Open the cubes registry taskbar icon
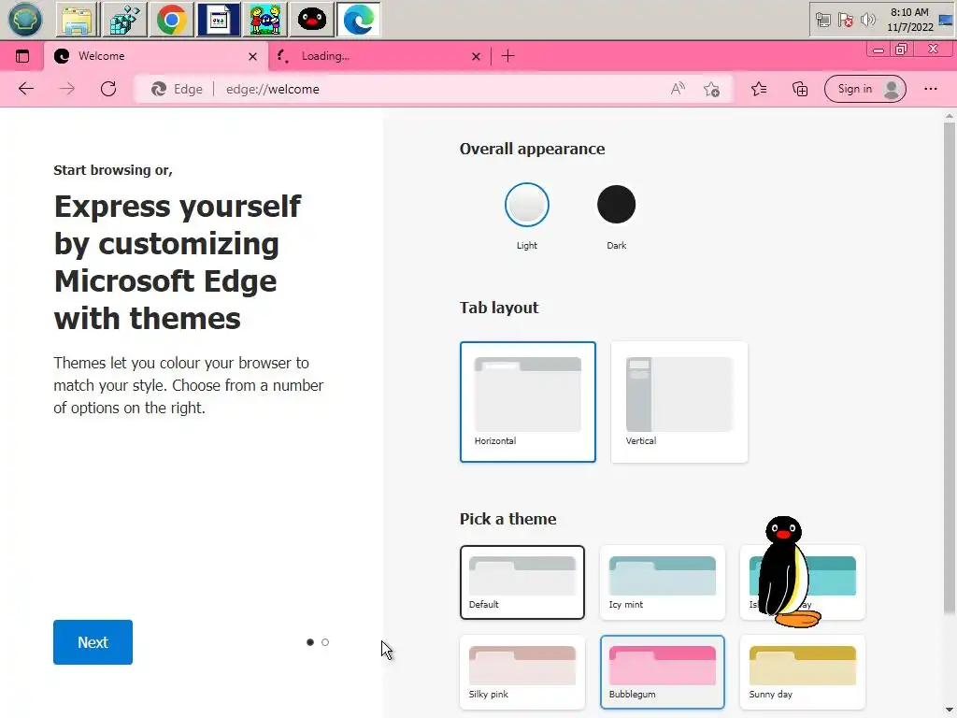 (124, 20)
